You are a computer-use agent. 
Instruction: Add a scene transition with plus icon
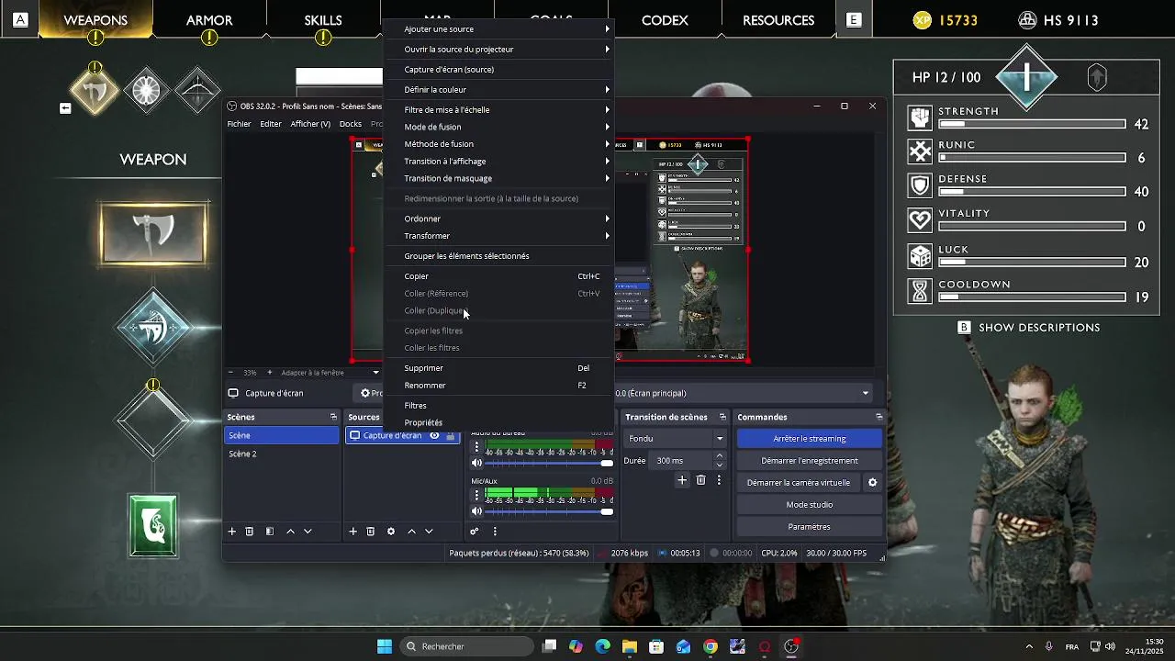click(682, 480)
